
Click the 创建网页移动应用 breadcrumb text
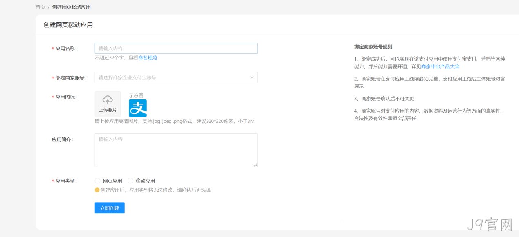(72, 7)
